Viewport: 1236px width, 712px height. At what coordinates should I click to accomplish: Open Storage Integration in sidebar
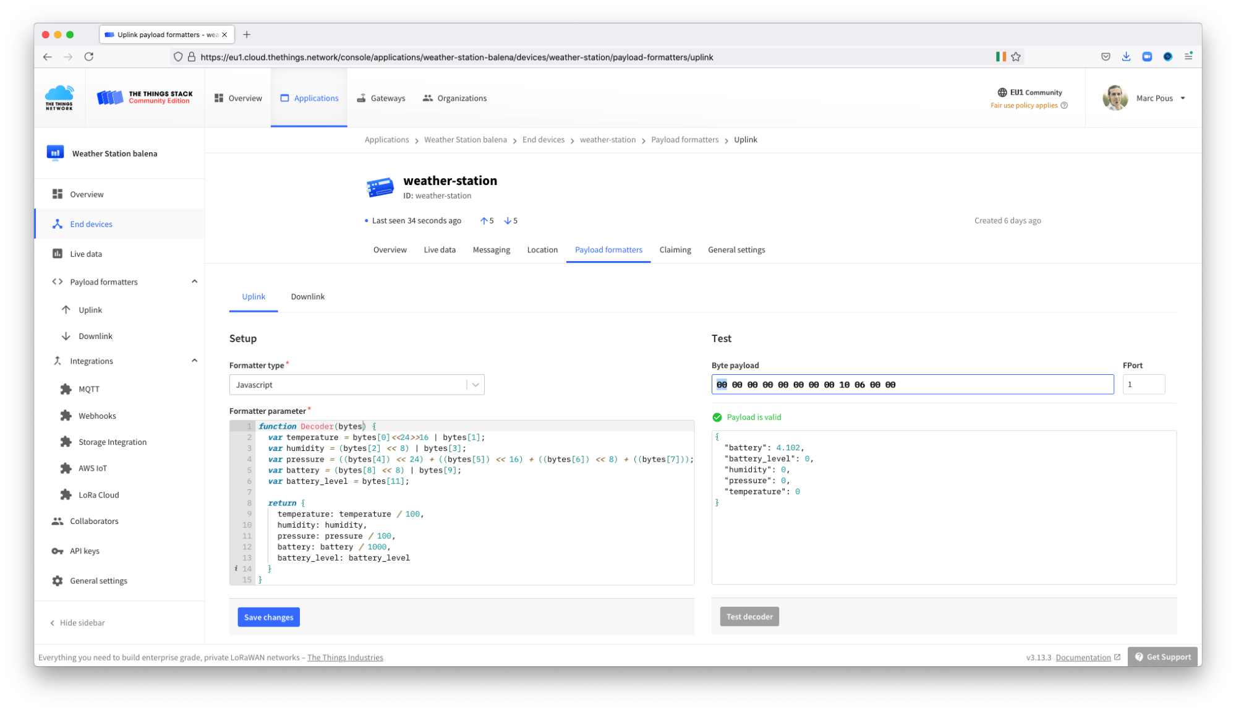(112, 441)
